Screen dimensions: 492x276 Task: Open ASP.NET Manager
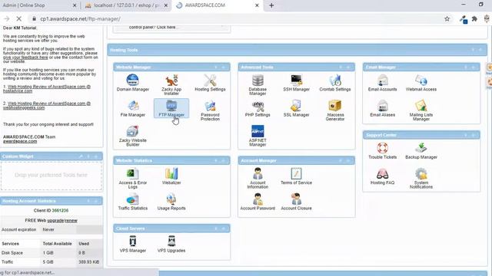pyautogui.click(x=258, y=136)
